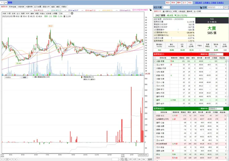Toggle 投信 overlay button on chart toolbar
229x161 pixels.
click(x=14, y=13)
